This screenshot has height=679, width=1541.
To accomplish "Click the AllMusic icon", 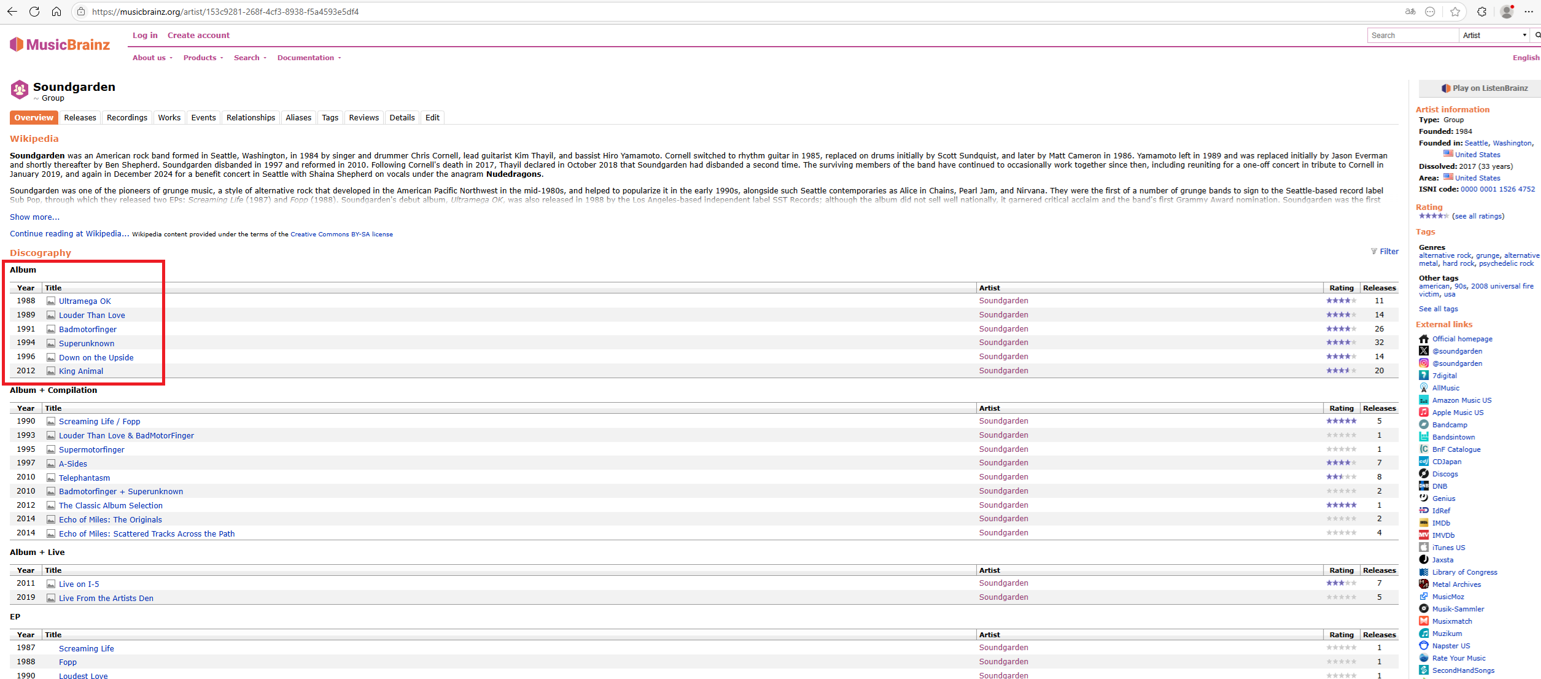I will pos(1424,388).
